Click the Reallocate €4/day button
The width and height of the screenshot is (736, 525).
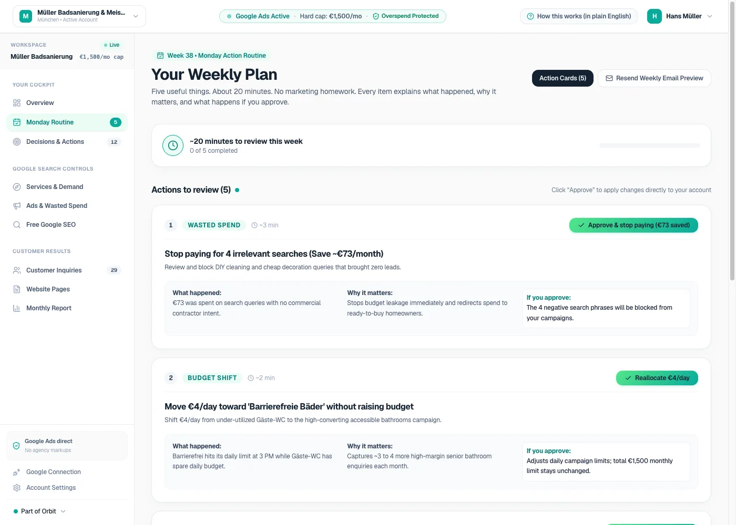(657, 378)
